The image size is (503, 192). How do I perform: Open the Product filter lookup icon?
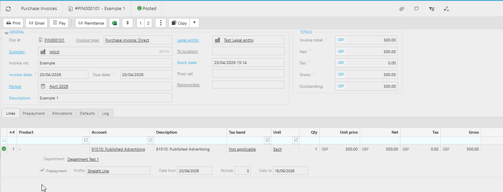[86, 140]
